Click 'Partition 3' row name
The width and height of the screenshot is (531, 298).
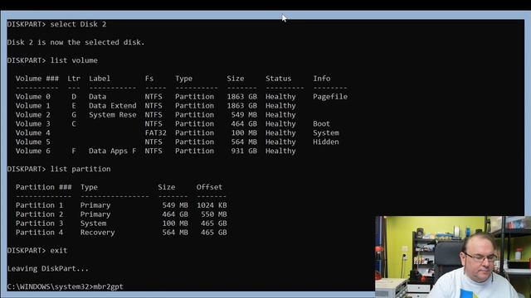(39, 223)
